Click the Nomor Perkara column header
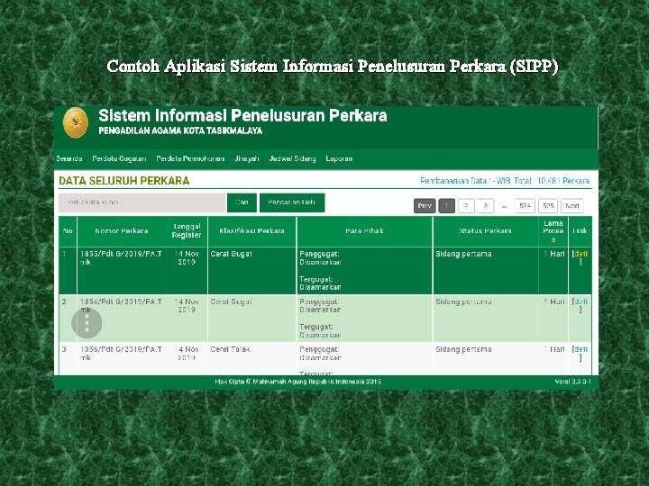This screenshot has width=649, height=486. [122, 231]
